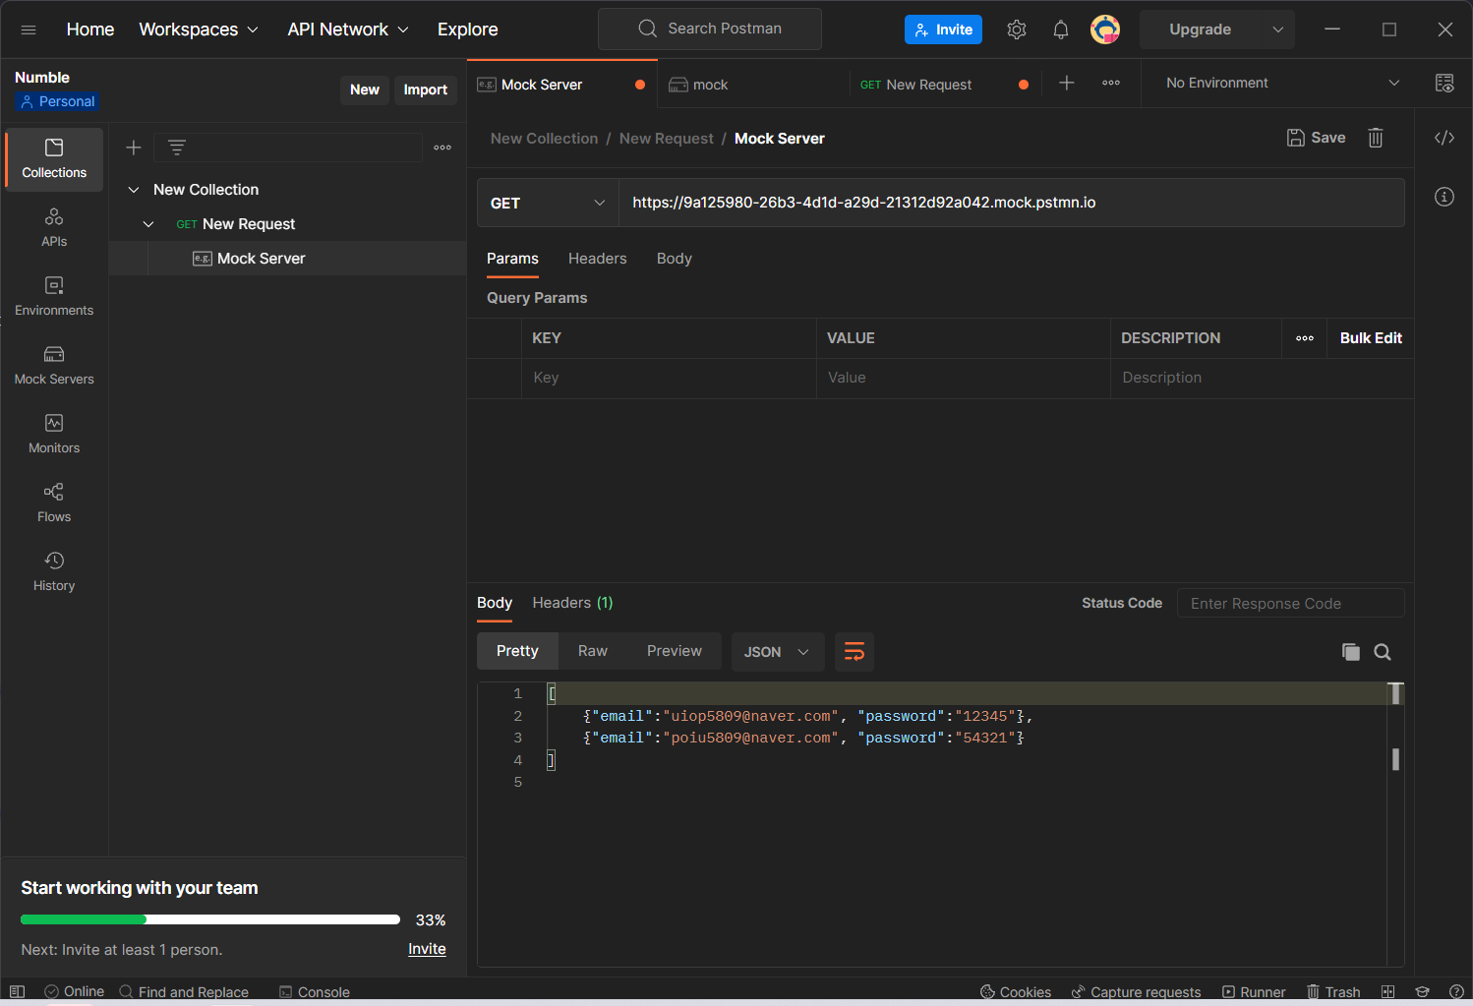This screenshot has width=1473, height=1006.
Task: Select request Headers tab
Action: click(x=597, y=259)
